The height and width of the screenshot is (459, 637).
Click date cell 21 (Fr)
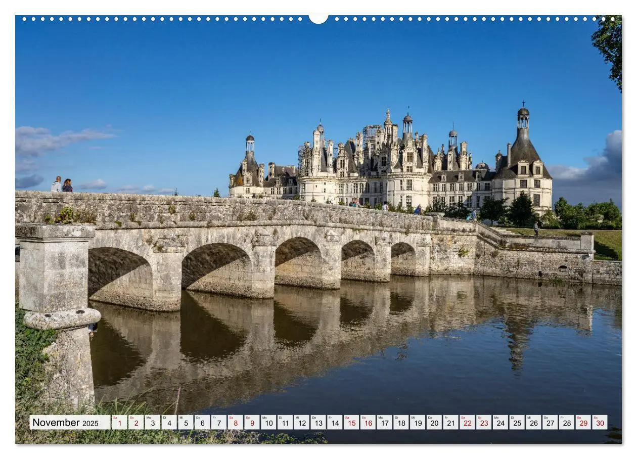(450, 423)
